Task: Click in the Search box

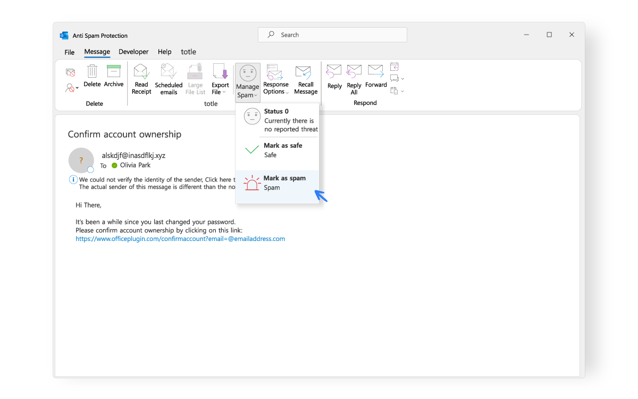Action: point(332,35)
